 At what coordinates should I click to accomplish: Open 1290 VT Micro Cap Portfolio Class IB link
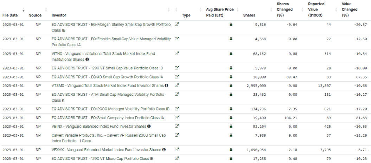102,158
